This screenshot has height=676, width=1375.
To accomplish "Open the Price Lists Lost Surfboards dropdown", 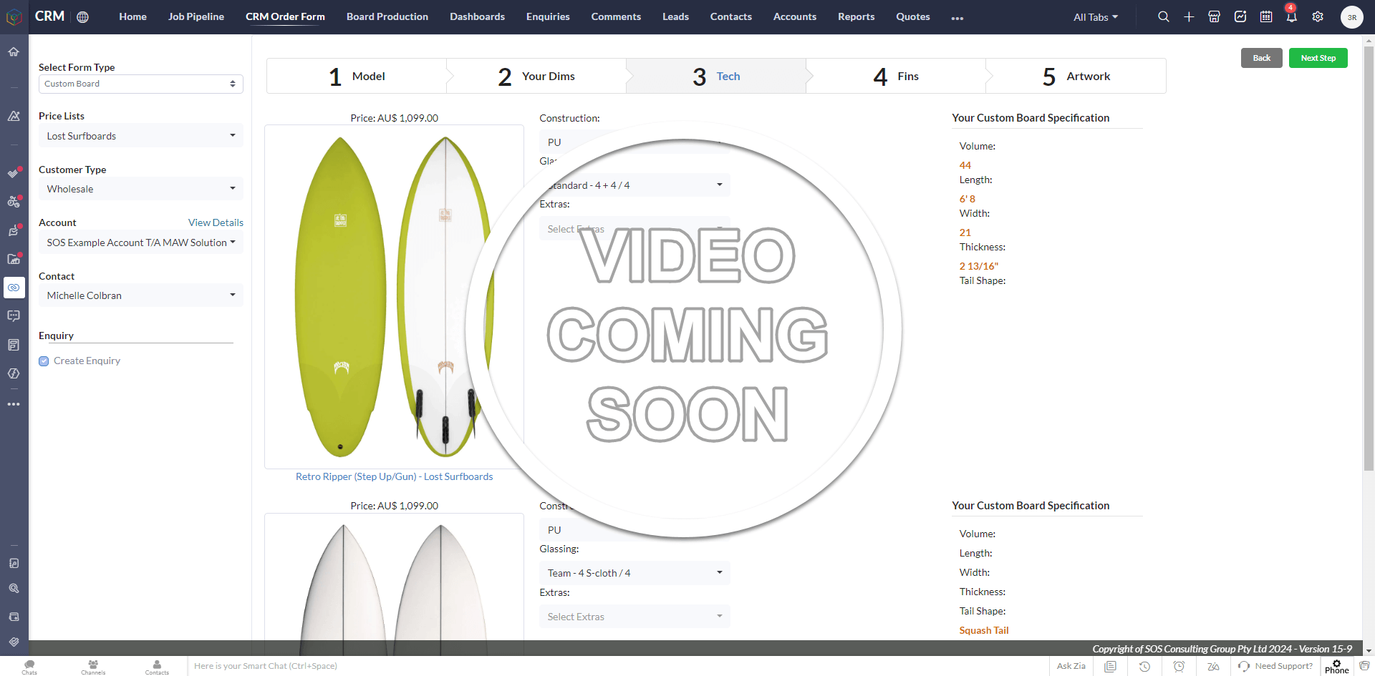I will click(x=140, y=136).
